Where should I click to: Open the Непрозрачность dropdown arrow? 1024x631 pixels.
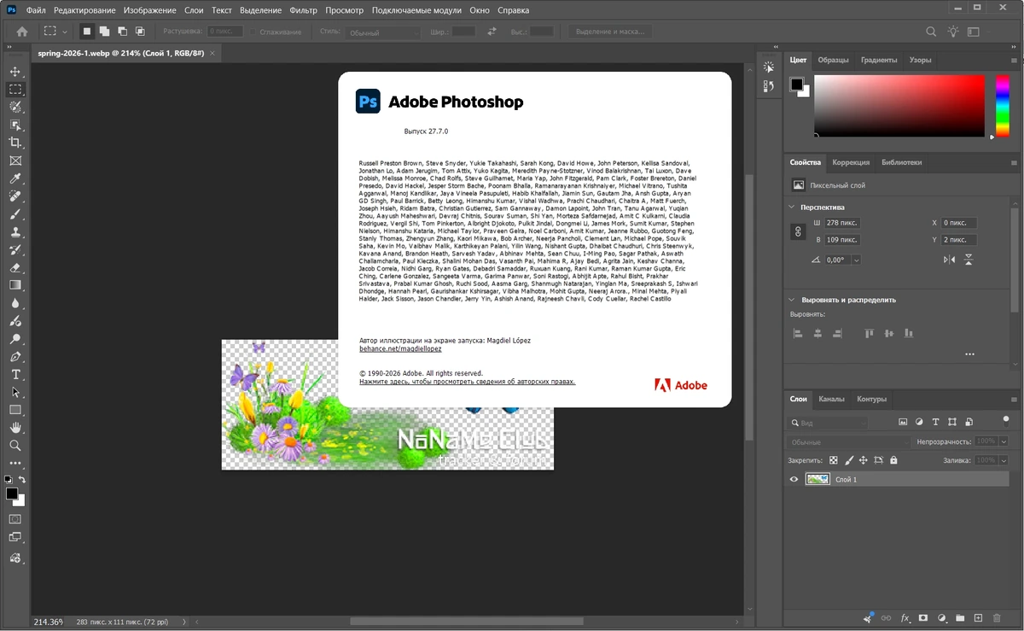[1002, 441]
